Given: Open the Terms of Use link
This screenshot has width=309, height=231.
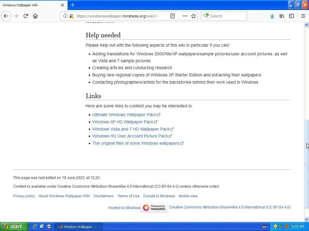Looking at the screenshot, I should point(128,196).
